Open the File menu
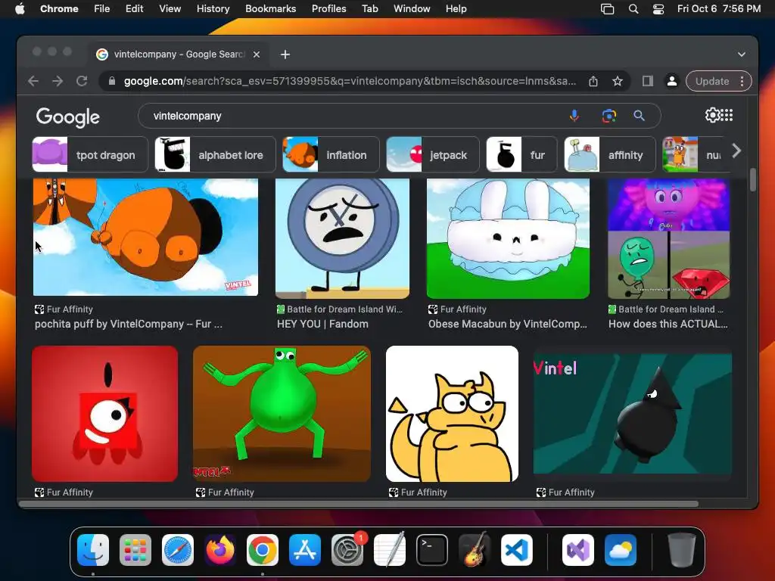Viewport: 775px width, 581px height. point(102,9)
